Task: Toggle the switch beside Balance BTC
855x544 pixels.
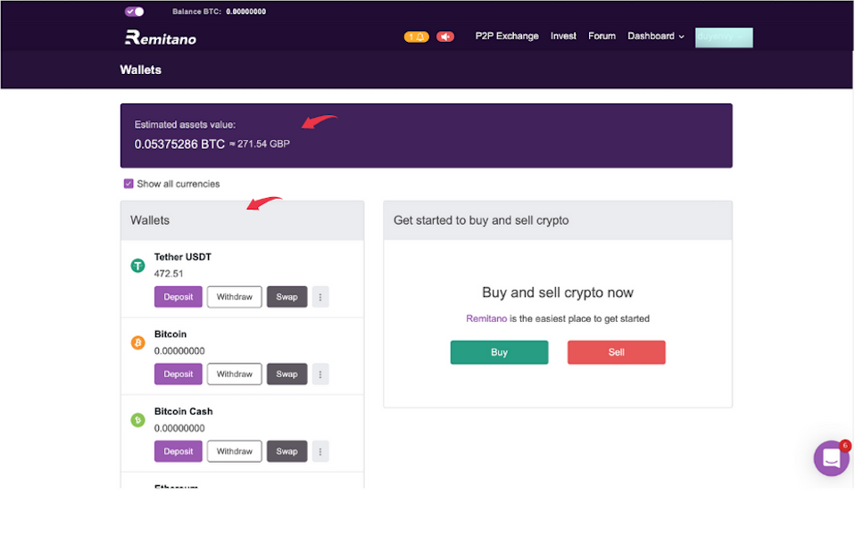Action: (x=135, y=12)
